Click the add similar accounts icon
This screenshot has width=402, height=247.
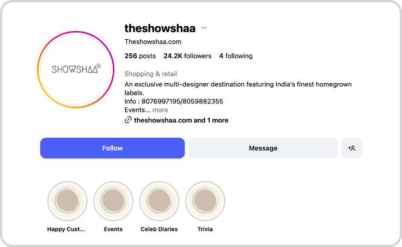tap(352, 148)
